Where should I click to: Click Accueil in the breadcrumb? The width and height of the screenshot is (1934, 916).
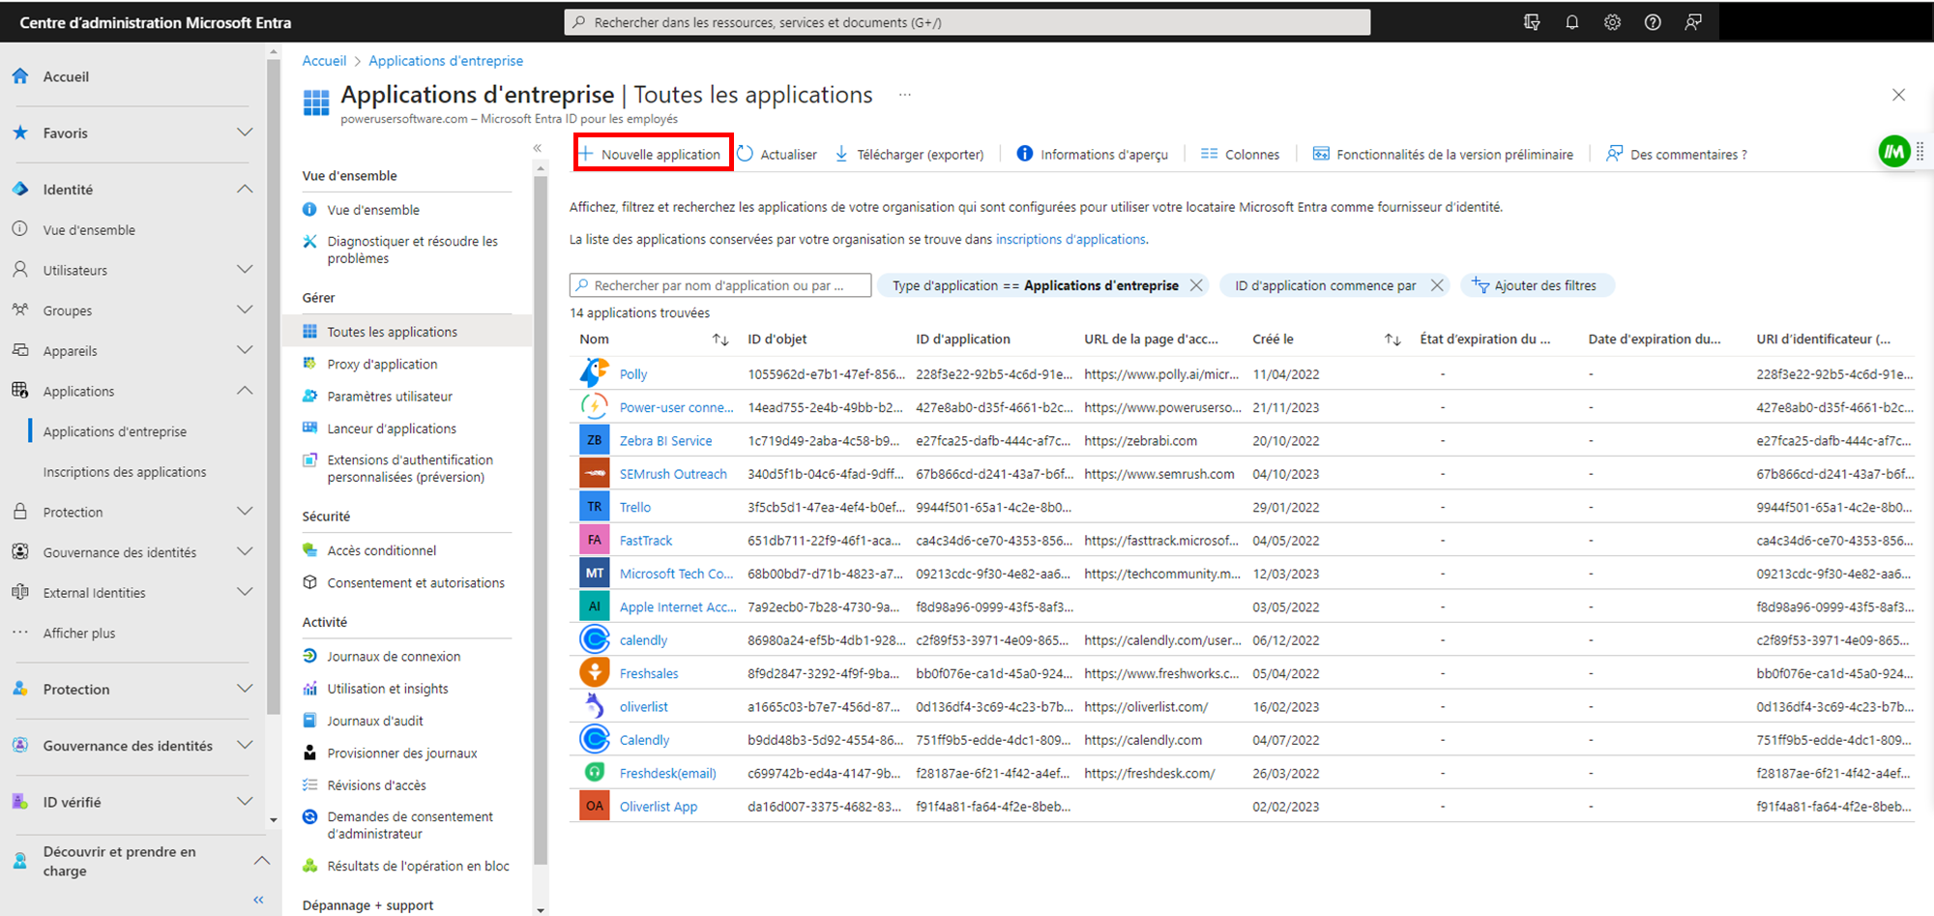[x=324, y=60]
